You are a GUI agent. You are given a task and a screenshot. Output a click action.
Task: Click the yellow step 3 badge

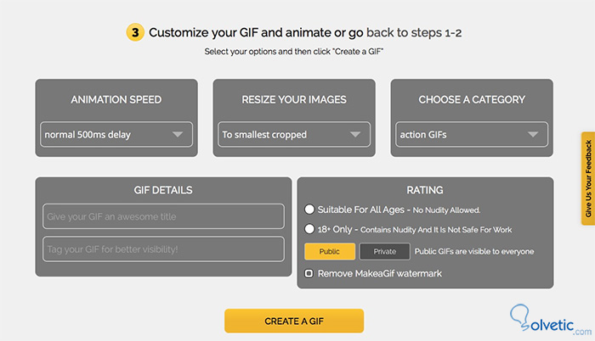click(135, 33)
